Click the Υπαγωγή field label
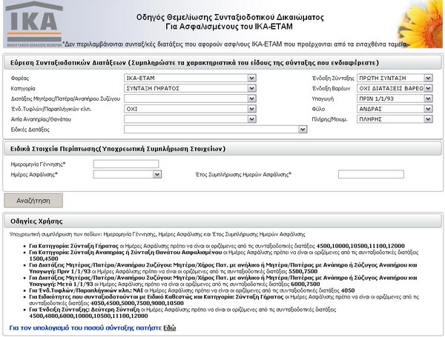The image size is (445, 337). [323, 99]
